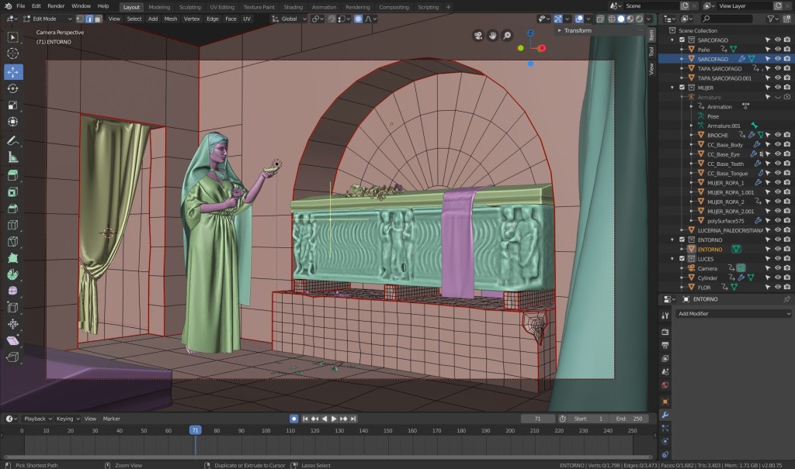This screenshot has width=795, height=469.
Task: Click the Toggle Camera View gizmo icon
Action: coord(479,35)
